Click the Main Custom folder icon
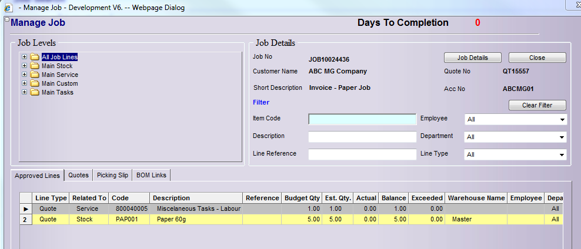Screen dimensions: 581x249 [35, 83]
